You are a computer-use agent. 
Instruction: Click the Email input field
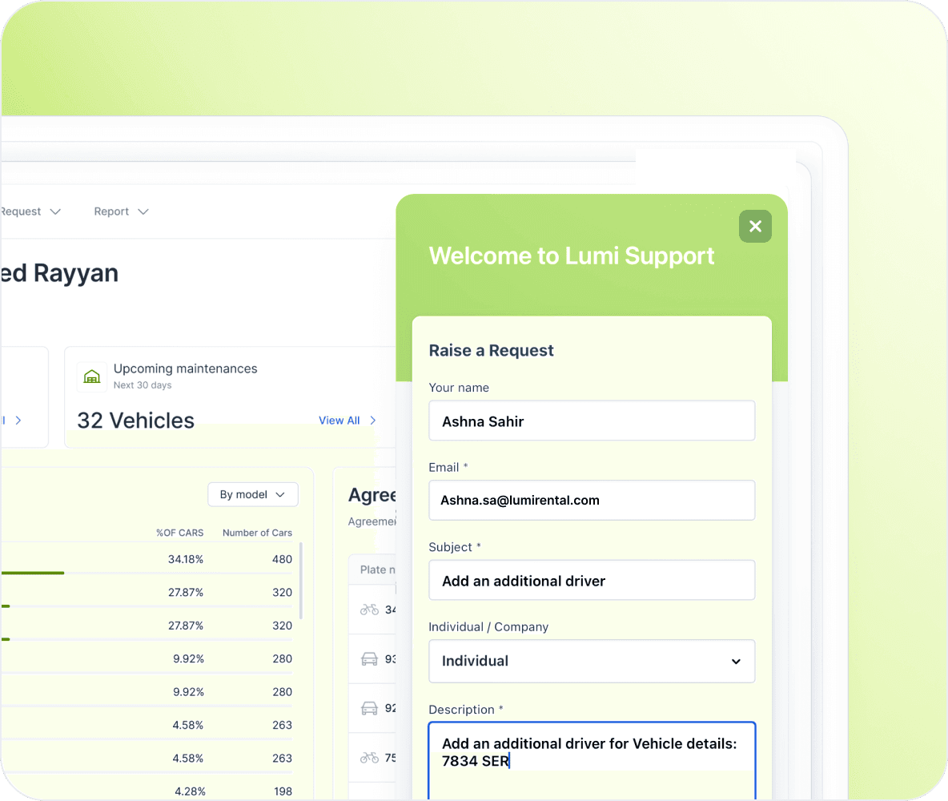pos(592,501)
